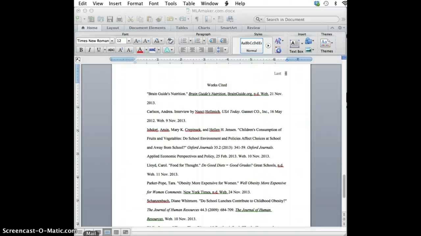This screenshot has width=421, height=236.
Task: Apply superscript formatting
Action: 120,50
